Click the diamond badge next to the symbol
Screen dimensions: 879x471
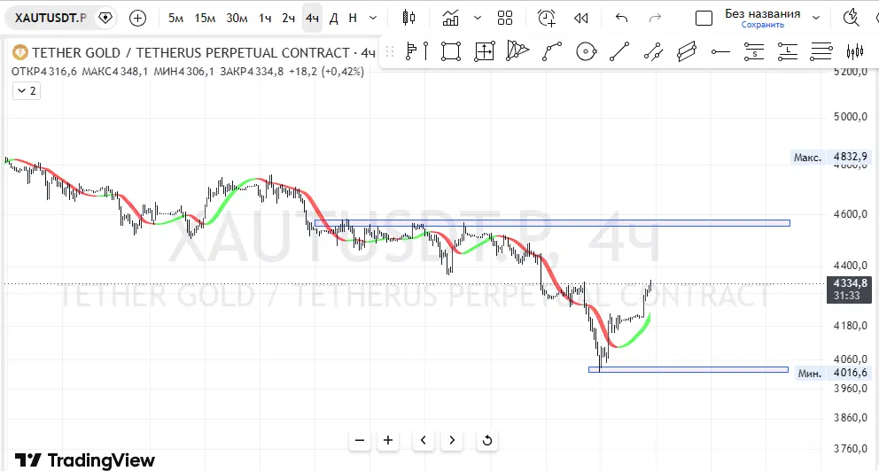click(x=105, y=18)
